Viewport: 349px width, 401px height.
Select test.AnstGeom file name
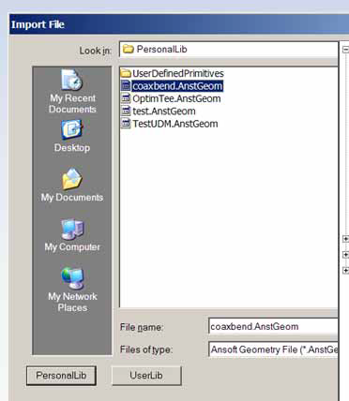[164, 111]
